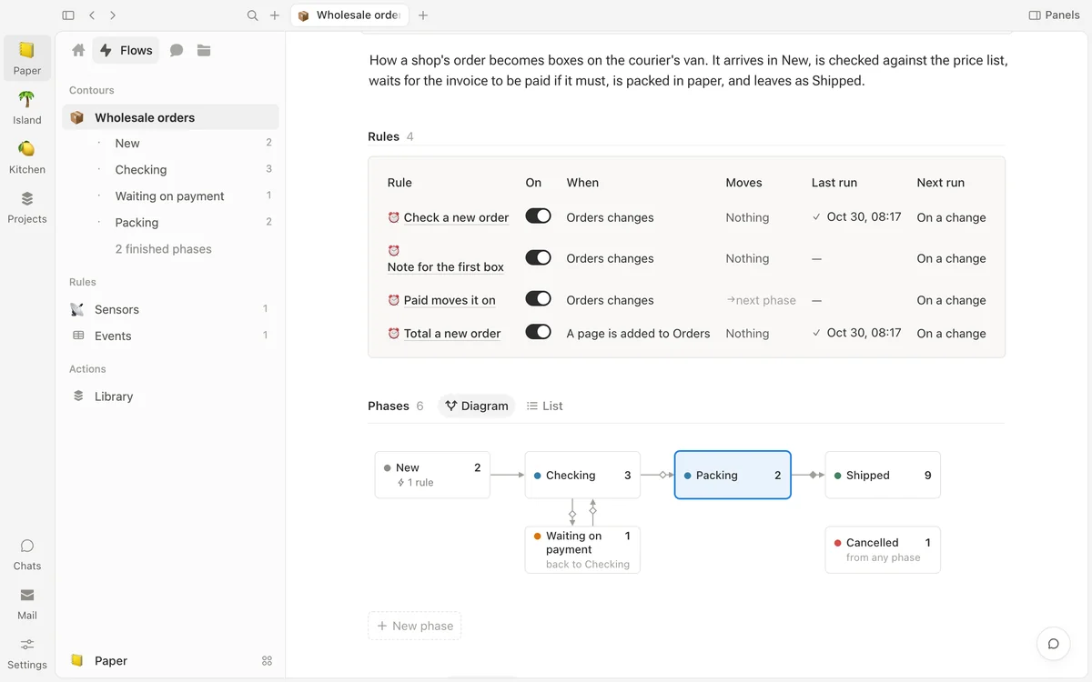Select the Flows tab
This screenshot has height=682, width=1092.
coord(126,51)
